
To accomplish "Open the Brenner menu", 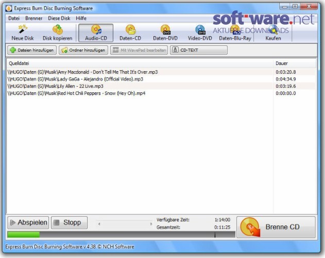I will [34, 18].
